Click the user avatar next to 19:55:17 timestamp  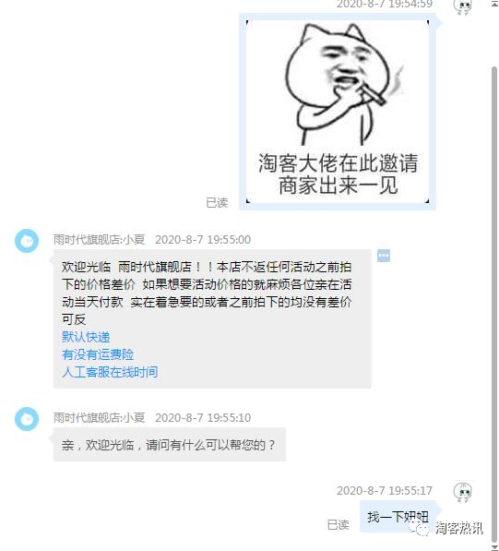pos(462,492)
